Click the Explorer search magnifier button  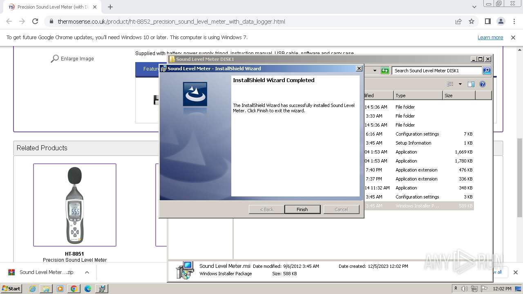coord(487,71)
